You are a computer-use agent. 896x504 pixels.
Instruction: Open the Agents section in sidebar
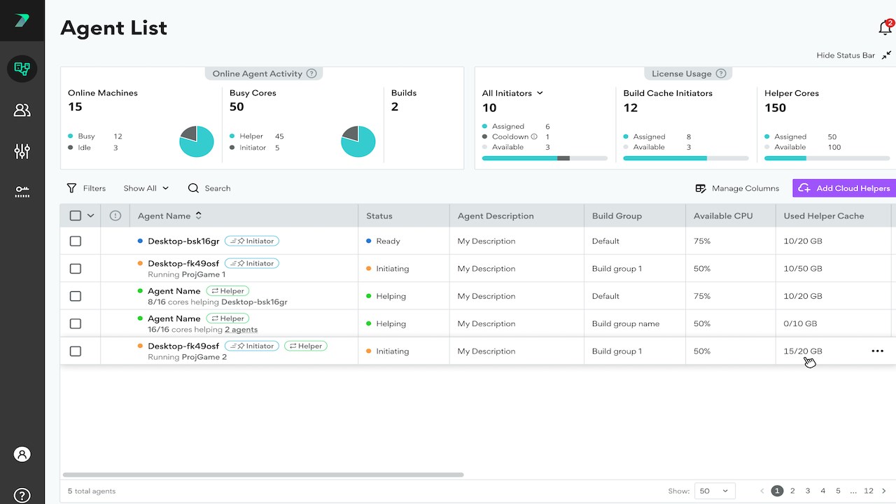click(22, 69)
